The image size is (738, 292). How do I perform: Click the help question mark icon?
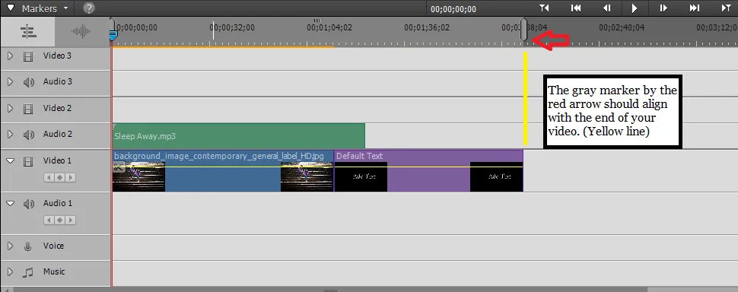[x=88, y=8]
